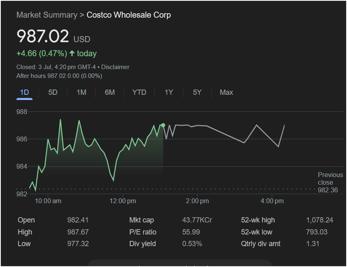Open the Max range chart
Viewport: 347px width, 267px height.
point(226,92)
